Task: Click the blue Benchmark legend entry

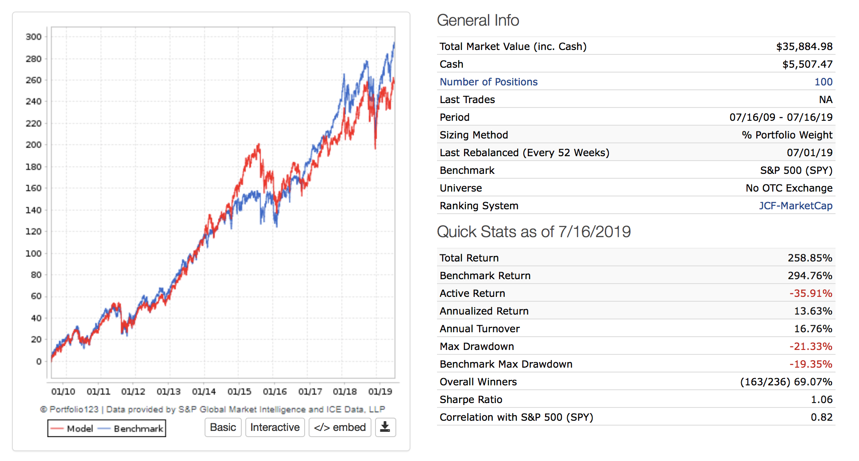Action: pyautogui.click(x=131, y=429)
